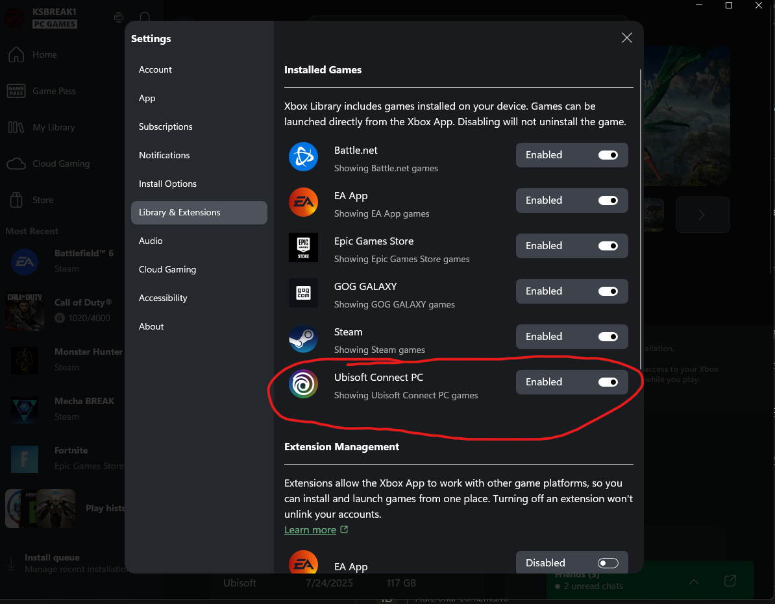The height and width of the screenshot is (604, 775).
Task: Open Notifications settings section
Action: (x=199, y=156)
